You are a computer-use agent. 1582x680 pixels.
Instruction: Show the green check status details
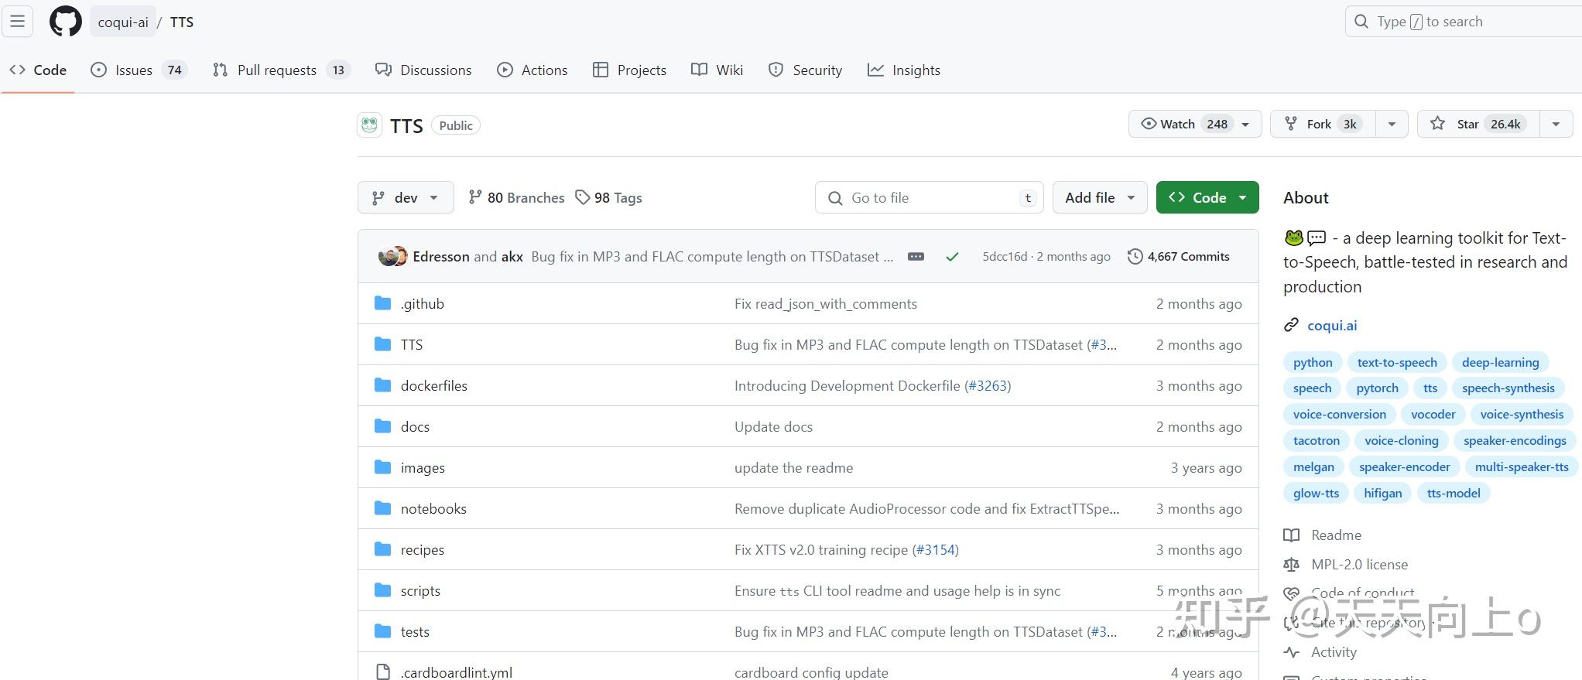pos(952,257)
